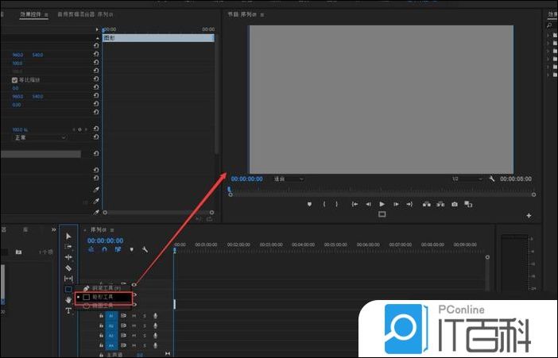Open playback resolution 1/2 dropdown
The width and height of the screenshot is (558, 358).
click(x=466, y=179)
